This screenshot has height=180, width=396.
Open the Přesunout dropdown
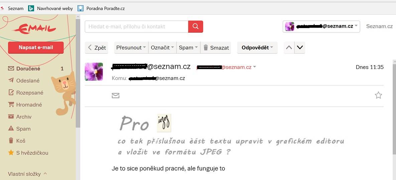pyautogui.click(x=131, y=47)
